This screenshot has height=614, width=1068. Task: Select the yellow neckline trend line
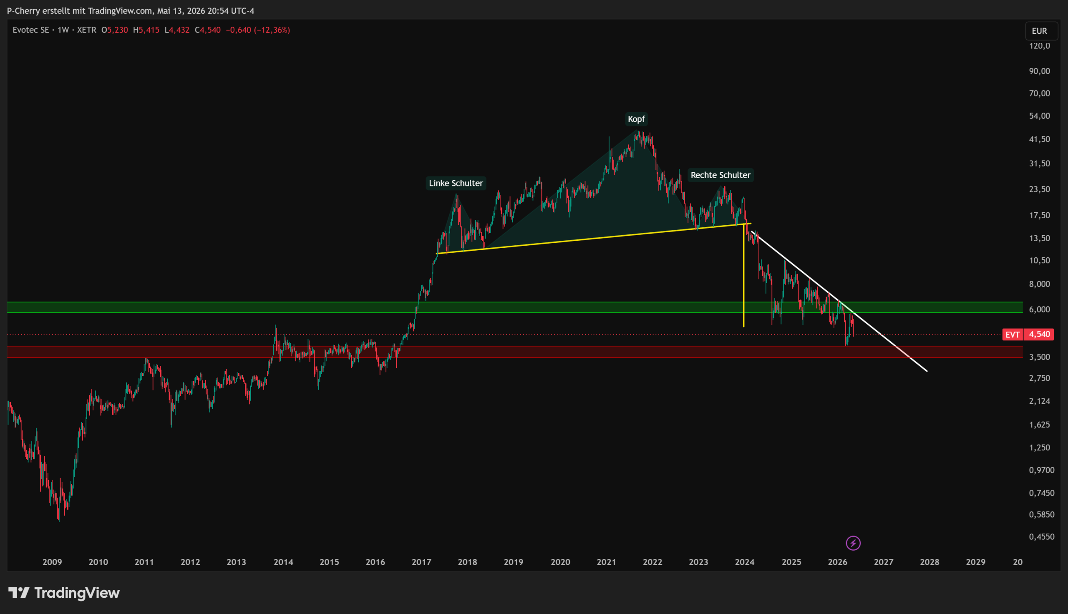[x=594, y=238]
